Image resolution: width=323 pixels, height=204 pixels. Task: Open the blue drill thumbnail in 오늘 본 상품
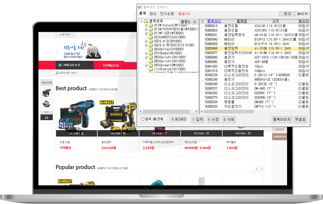46,93
